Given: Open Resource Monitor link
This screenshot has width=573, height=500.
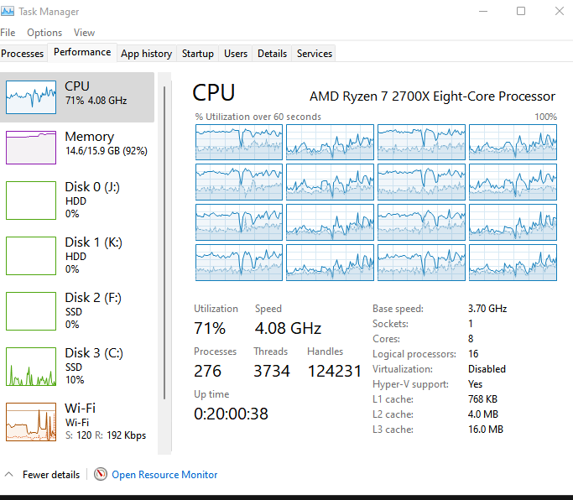Looking at the screenshot, I should (x=164, y=475).
